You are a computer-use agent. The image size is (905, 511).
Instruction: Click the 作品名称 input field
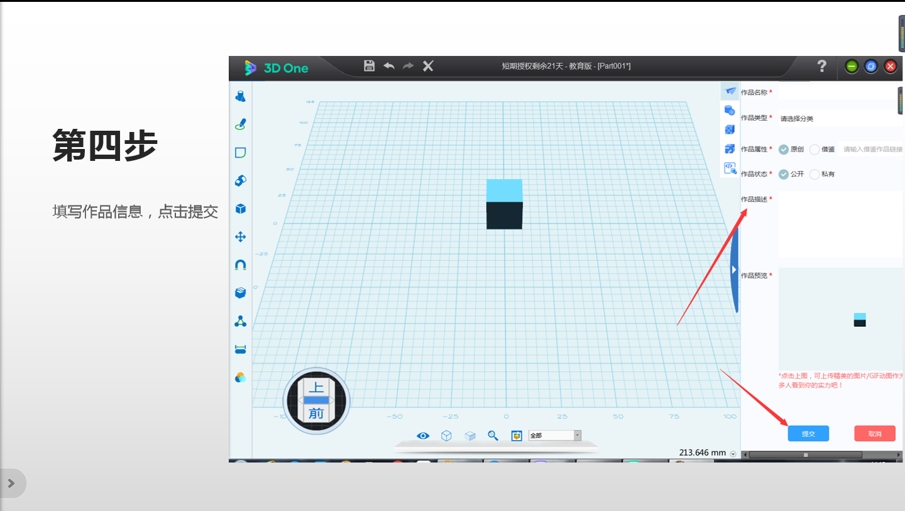click(841, 92)
